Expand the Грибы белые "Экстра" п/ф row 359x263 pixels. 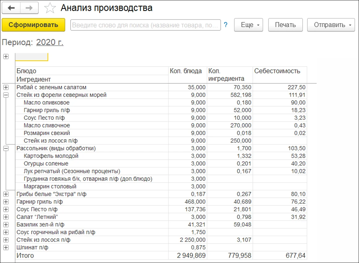[6, 194]
